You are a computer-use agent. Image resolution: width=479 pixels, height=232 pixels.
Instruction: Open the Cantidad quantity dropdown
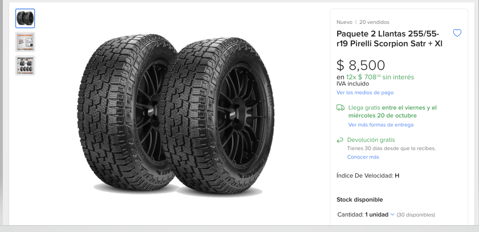coord(376,214)
